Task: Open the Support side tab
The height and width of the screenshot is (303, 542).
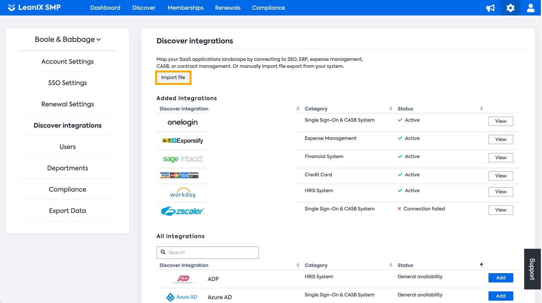Action: [532, 269]
